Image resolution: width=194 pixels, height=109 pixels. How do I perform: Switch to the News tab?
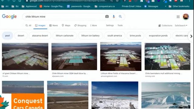click(x=54, y=25)
